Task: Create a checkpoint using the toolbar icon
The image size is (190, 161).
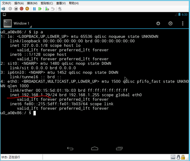Action: coord(47,9)
